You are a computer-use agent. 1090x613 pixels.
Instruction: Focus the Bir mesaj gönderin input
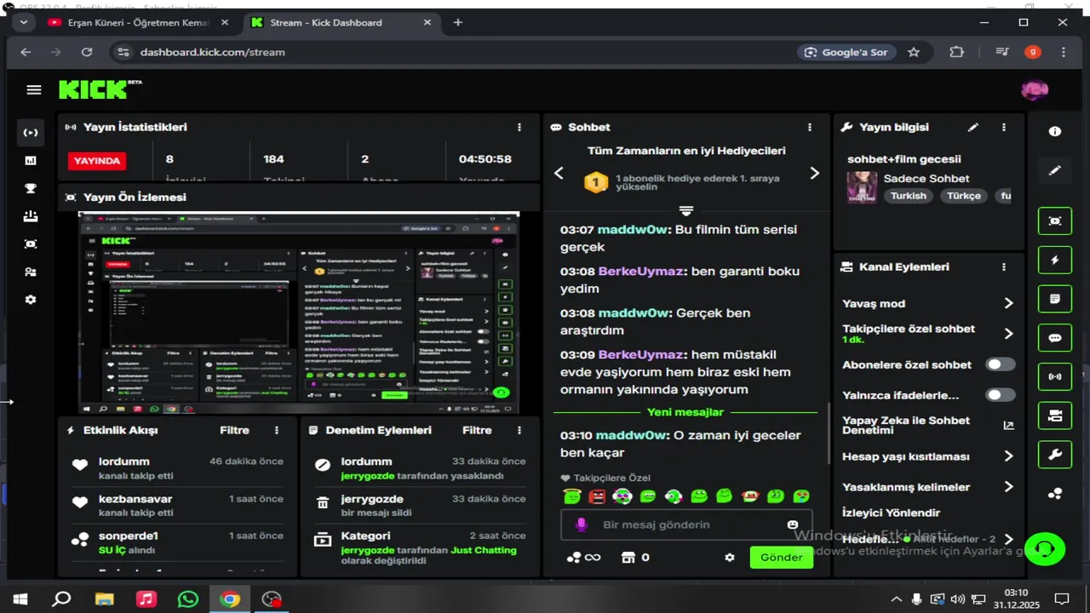686,524
